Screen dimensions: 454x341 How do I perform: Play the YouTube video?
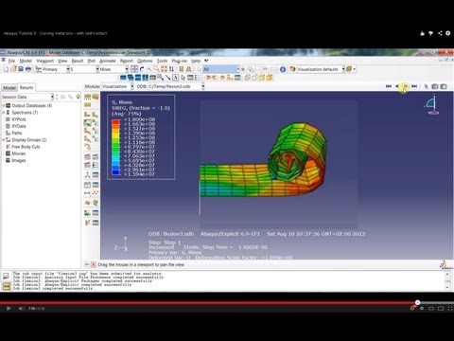9,309
